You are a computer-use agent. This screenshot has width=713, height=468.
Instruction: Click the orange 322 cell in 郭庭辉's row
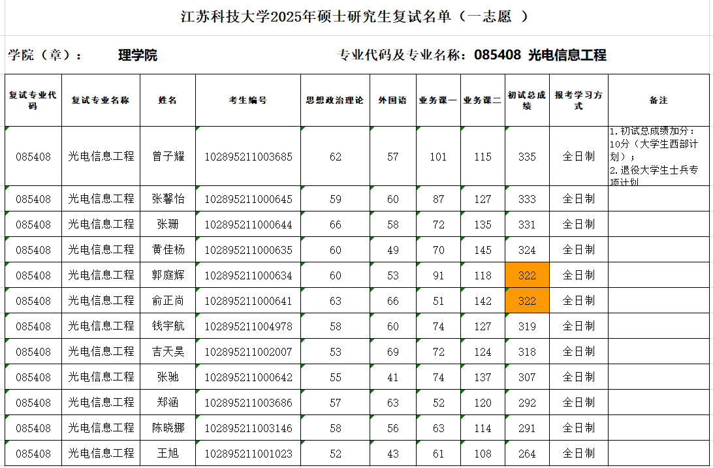point(527,275)
